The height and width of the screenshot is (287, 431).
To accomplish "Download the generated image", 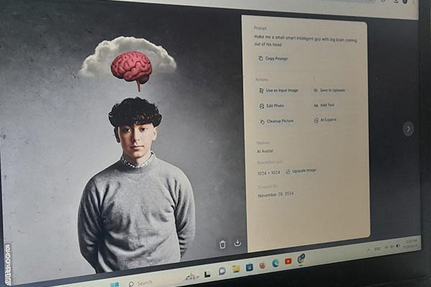I will (x=238, y=243).
